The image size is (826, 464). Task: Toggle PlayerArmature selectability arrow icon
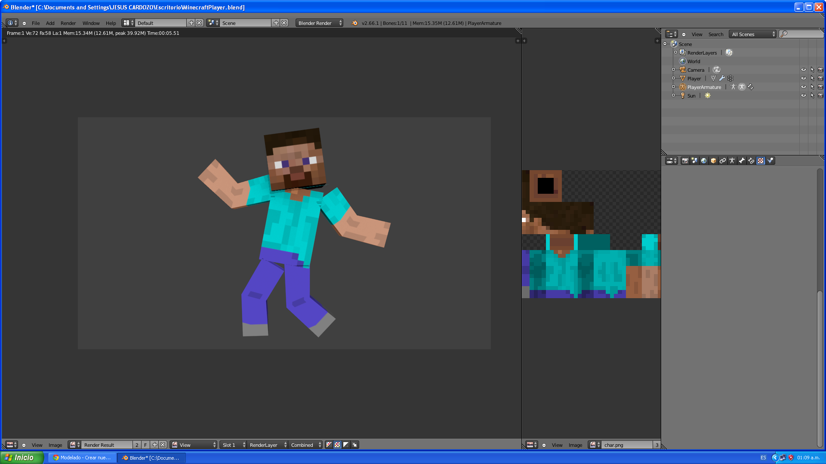[x=812, y=87]
